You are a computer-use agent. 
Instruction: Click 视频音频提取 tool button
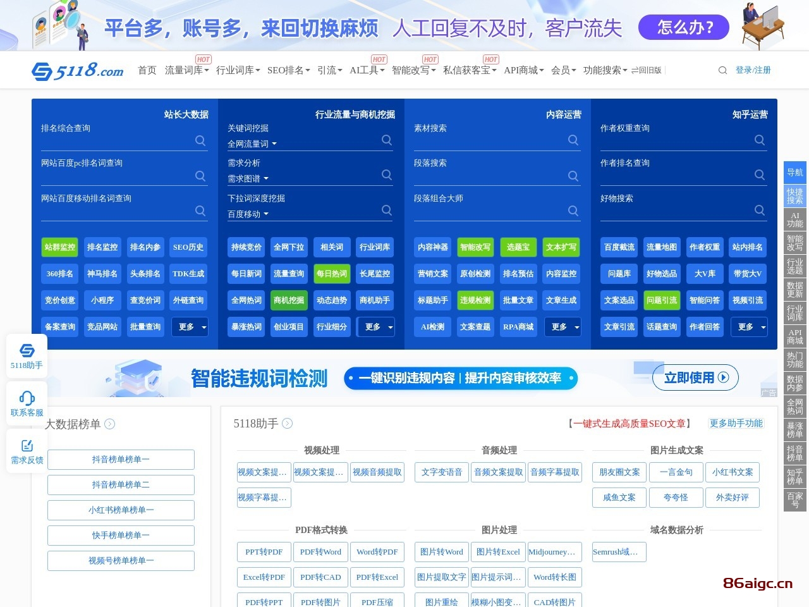(x=377, y=472)
